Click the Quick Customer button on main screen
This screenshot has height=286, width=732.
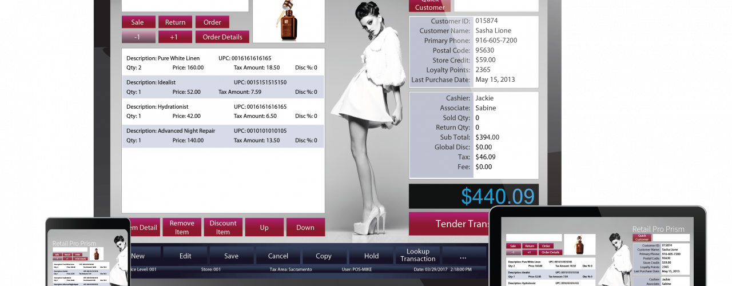coord(429,6)
